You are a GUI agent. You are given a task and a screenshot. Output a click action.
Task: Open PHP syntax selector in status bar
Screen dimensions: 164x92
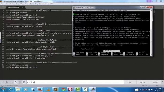(157, 86)
